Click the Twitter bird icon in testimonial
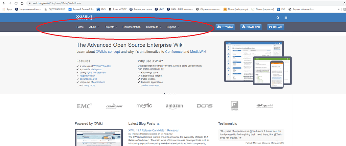Screen dimensions: 346x146 click(x=240, y=138)
